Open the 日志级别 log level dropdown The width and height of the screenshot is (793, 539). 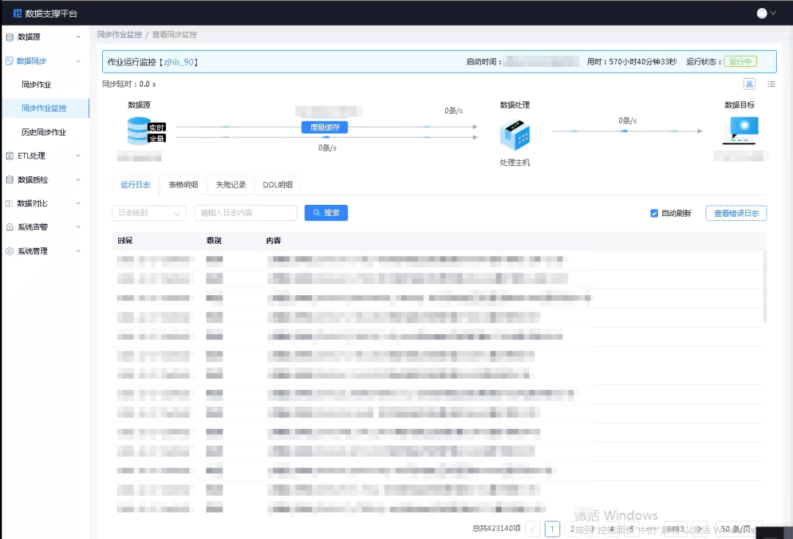(148, 213)
